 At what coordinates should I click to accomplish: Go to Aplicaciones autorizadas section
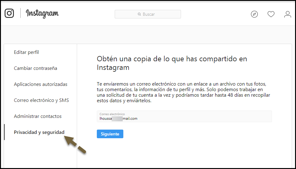pos(40,84)
